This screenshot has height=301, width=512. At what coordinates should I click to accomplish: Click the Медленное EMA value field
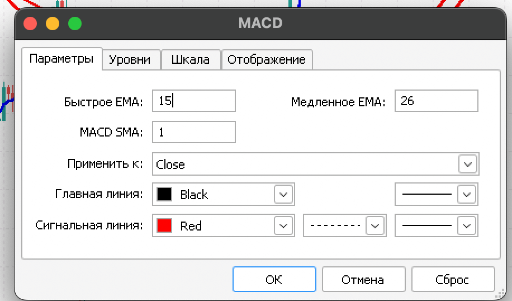pyautogui.click(x=436, y=101)
